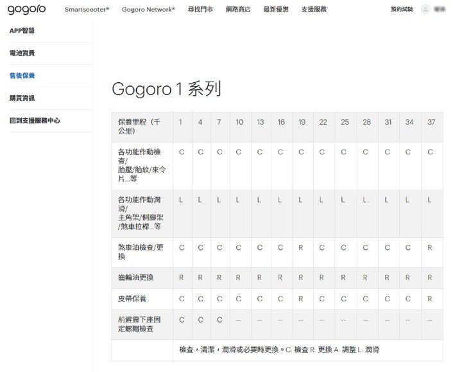Image resolution: width=462 pixels, height=372 pixels.
Task: Click the Gogoro 1 系列 heading
Action: click(166, 89)
